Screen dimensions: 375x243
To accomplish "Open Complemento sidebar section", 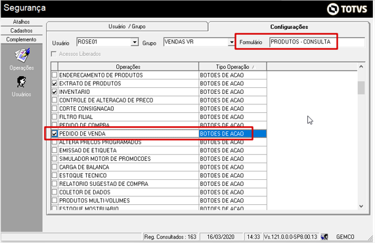I will [x=22, y=39].
